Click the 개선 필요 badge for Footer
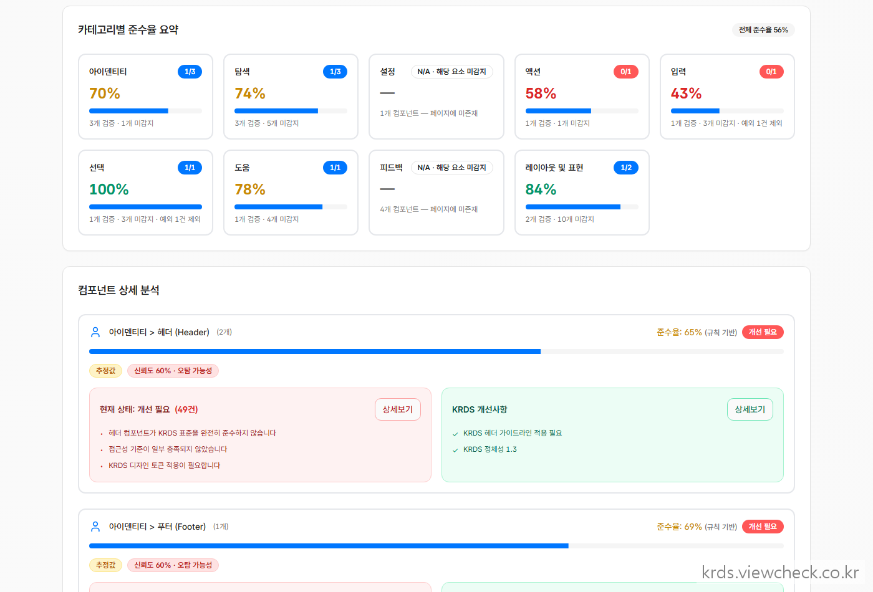Screen dimensions: 873x592 pos(763,527)
